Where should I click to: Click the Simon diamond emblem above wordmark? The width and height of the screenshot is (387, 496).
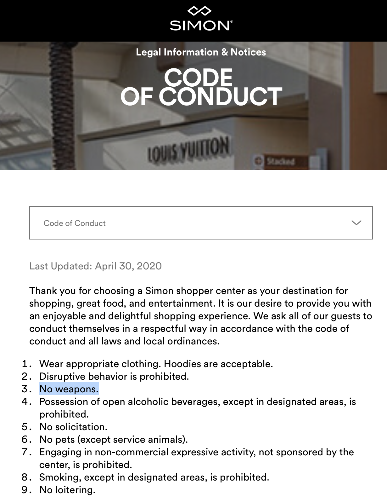tap(199, 12)
